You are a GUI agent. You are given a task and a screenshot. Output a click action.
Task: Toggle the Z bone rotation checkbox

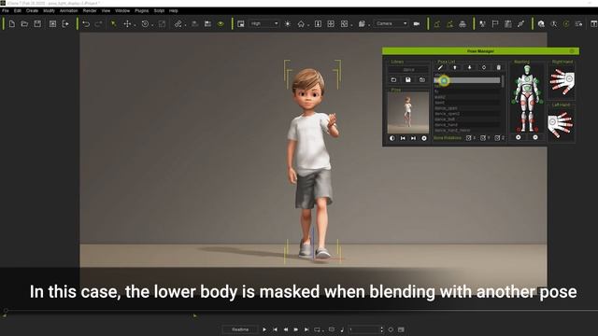(497, 138)
